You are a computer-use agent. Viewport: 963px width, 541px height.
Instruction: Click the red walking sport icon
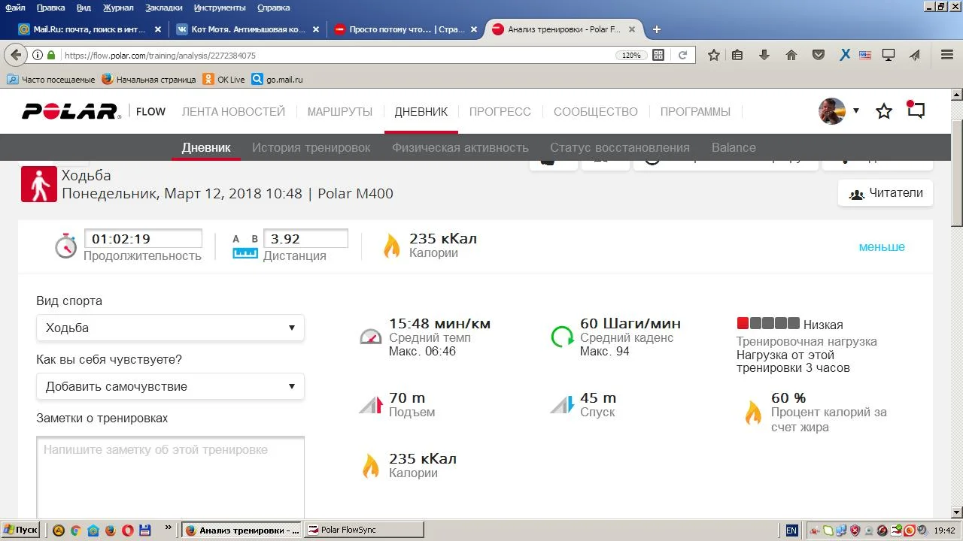[x=39, y=184]
